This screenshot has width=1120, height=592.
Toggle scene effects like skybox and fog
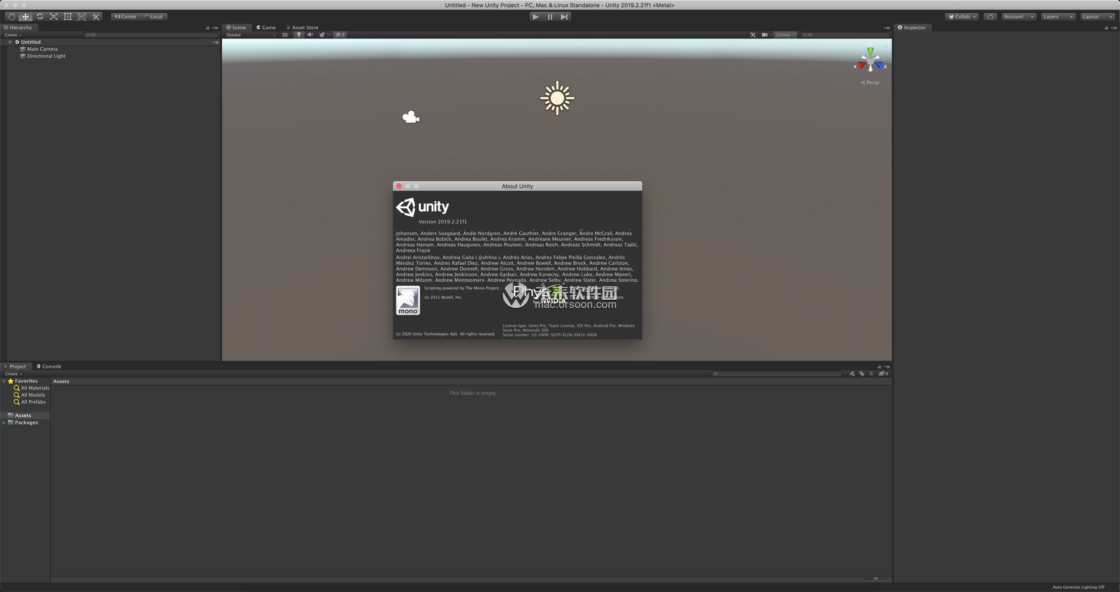322,35
